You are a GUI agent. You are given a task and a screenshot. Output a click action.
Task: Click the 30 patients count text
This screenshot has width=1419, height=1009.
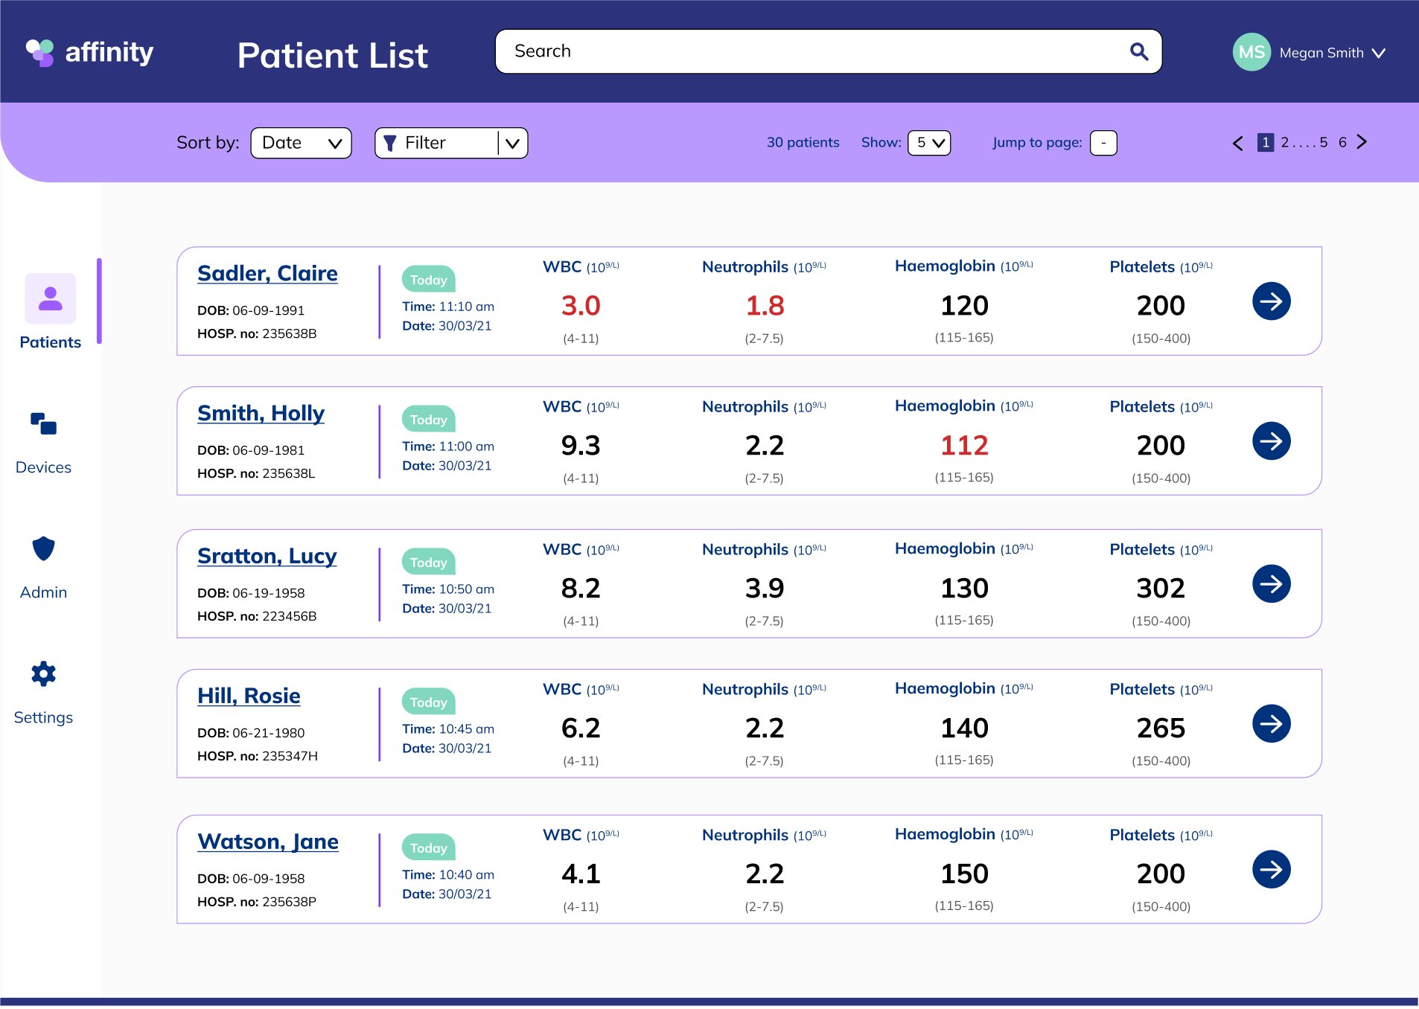tap(803, 142)
